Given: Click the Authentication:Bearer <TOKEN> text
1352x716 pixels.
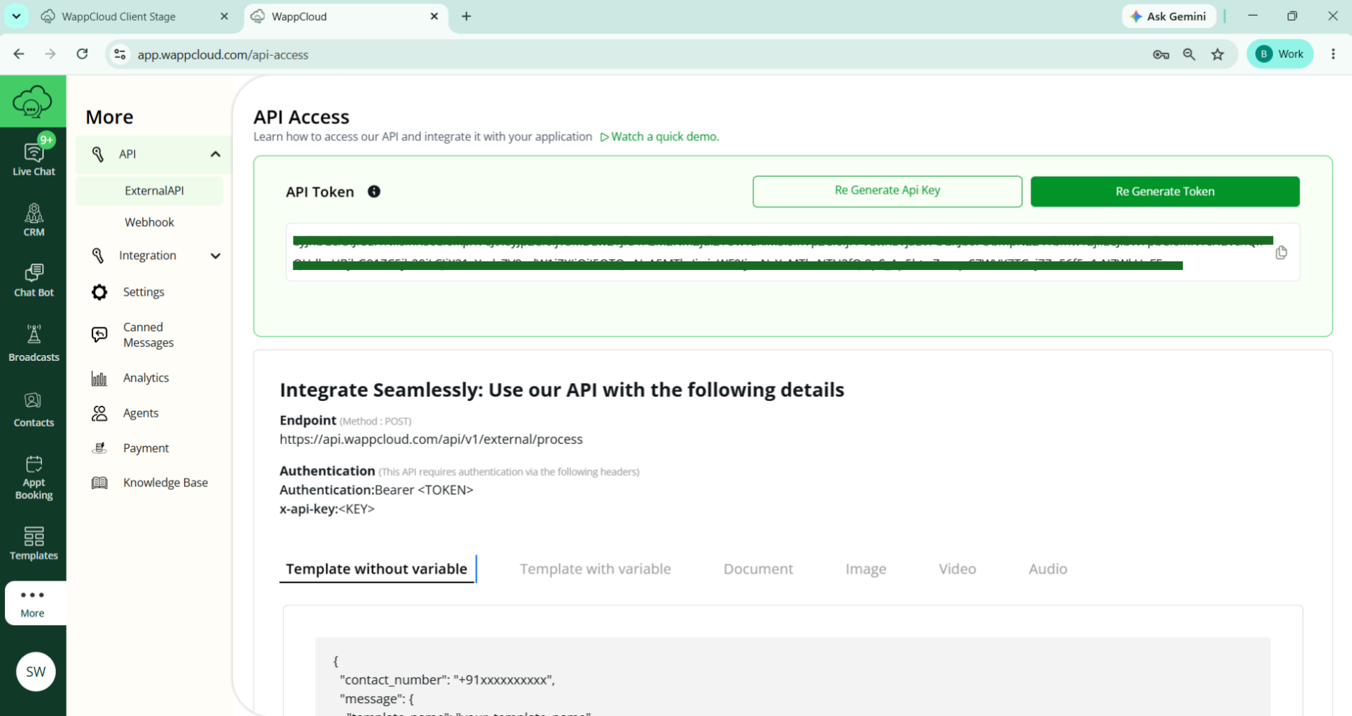Looking at the screenshot, I should coord(376,490).
